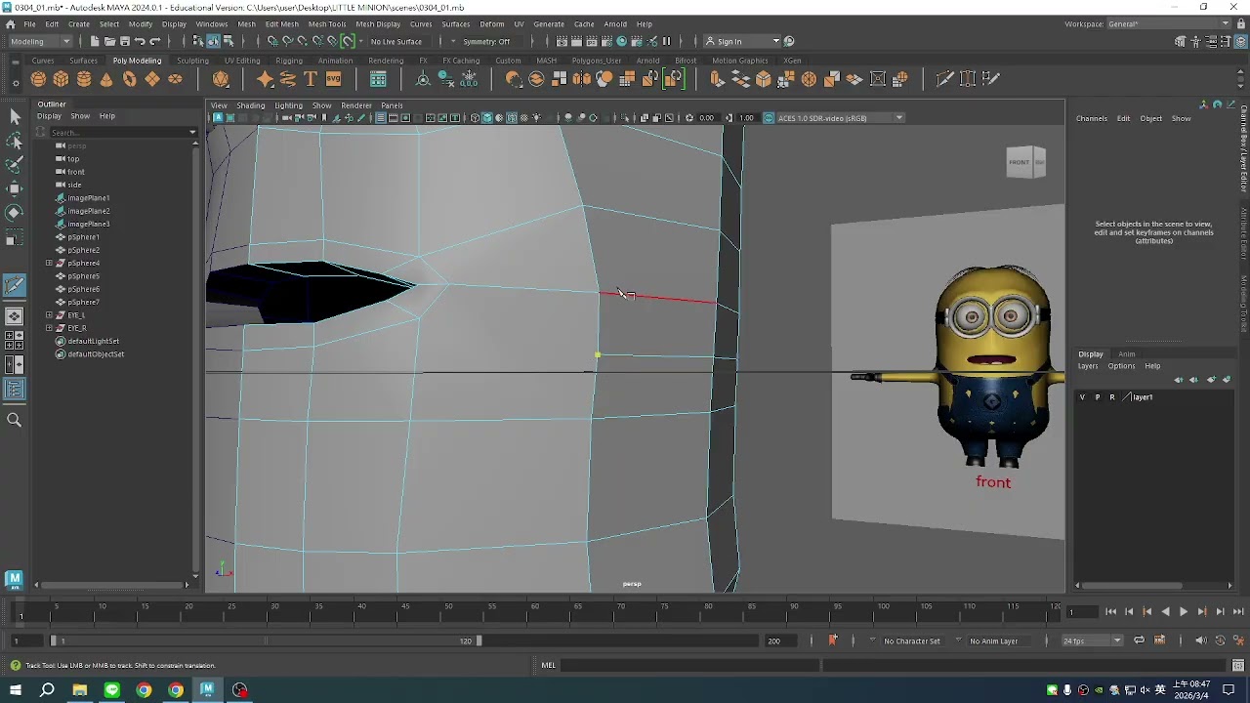This screenshot has height=703, width=1250.
Task: Play the animation forwards
Action: pos(1184,612)
